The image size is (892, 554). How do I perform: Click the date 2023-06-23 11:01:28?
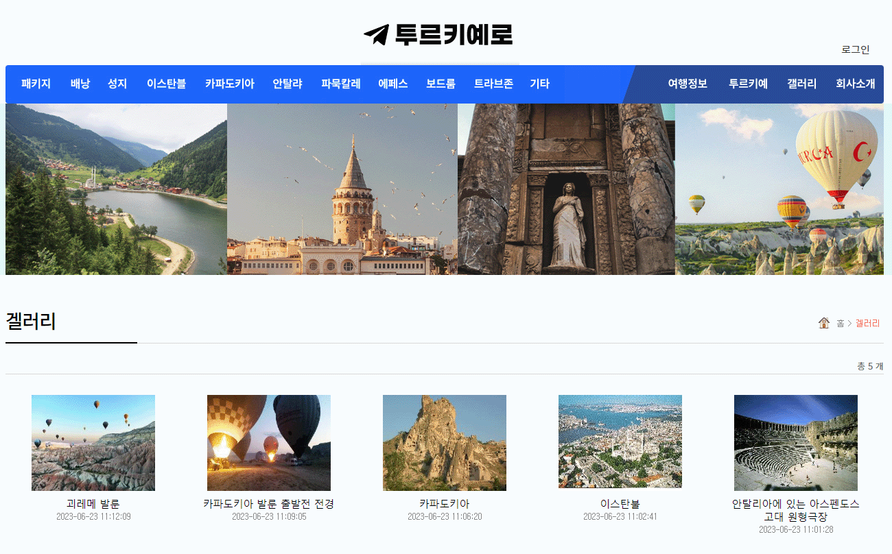(x=796, y=529)
